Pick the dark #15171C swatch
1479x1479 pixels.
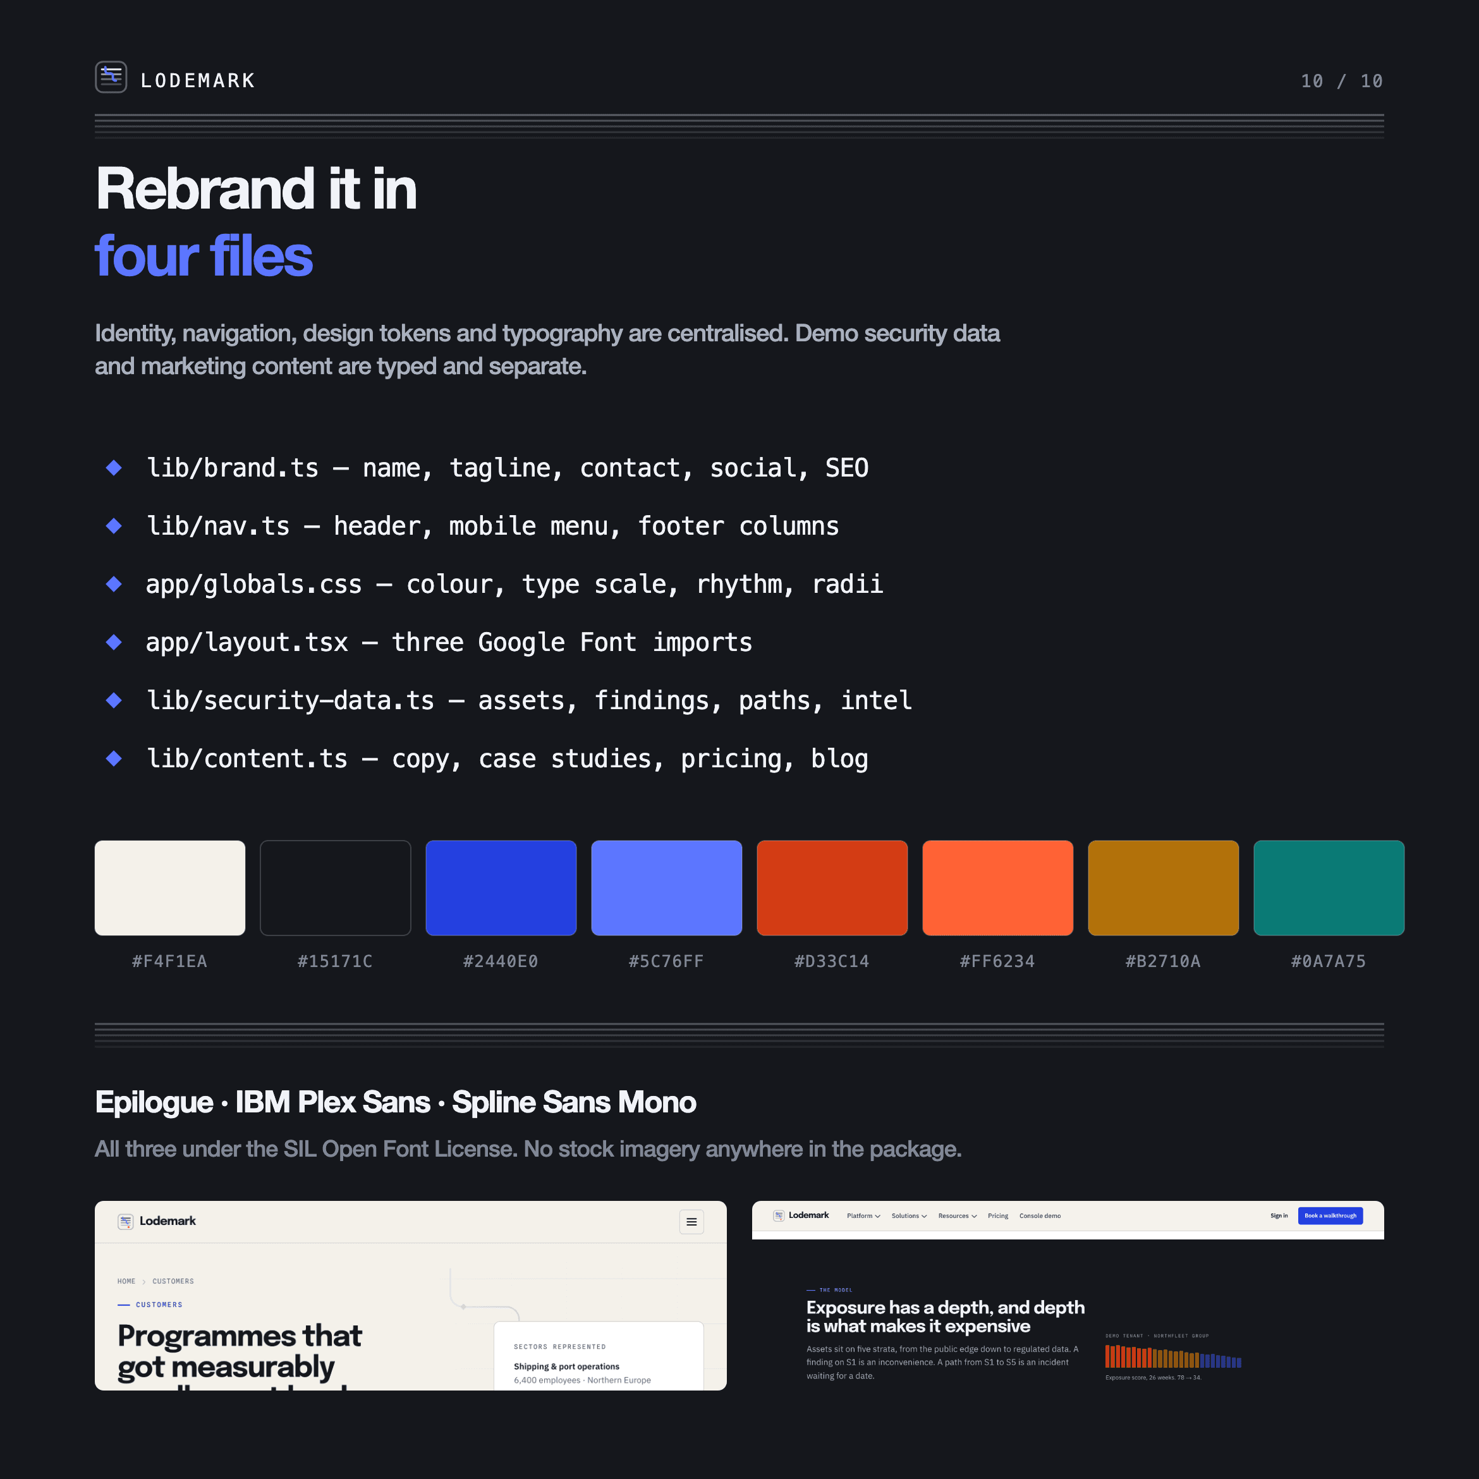point(335,888)
